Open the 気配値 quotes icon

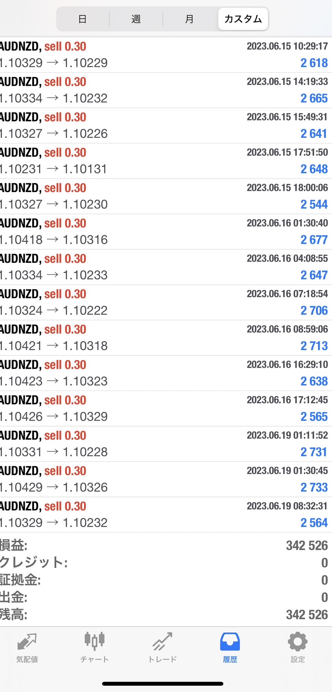click(27, 642)
